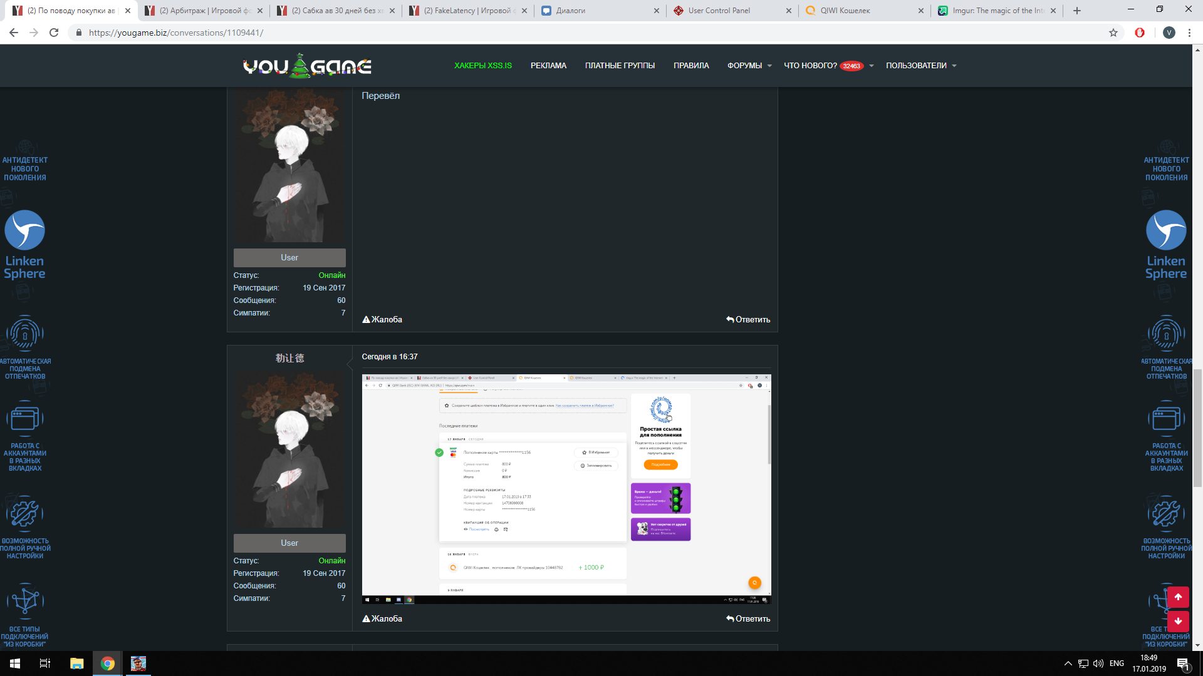
Task: Click the ХАКЕРЫ XSS.IS link
Action: [482, 66]
